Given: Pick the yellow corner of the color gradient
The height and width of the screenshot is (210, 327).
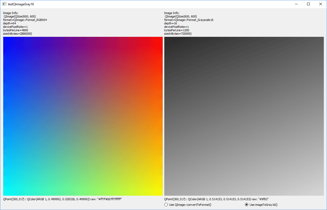Looking at the screenshot, I should point(161,194).
